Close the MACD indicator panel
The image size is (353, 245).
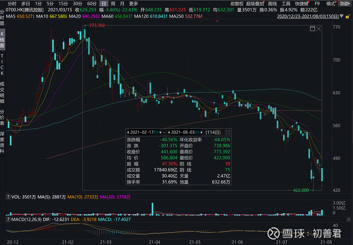(x=349, y=219)
